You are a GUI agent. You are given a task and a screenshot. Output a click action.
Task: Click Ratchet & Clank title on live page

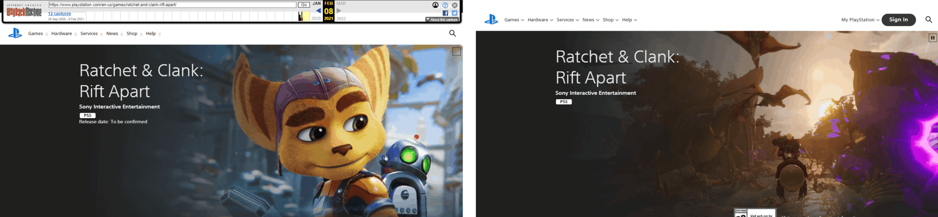point(617,67)
